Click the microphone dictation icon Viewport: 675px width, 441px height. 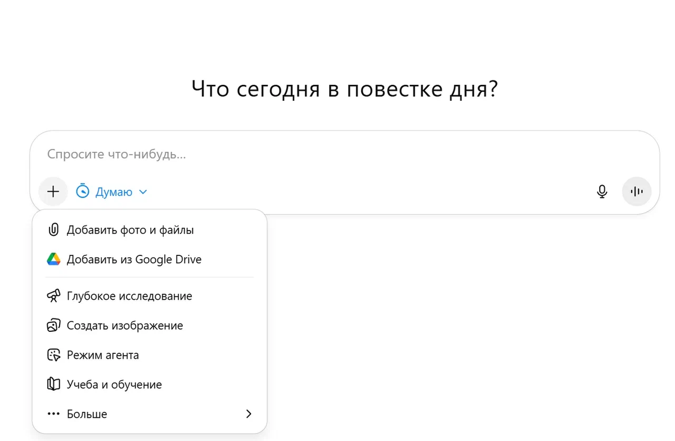602,192
